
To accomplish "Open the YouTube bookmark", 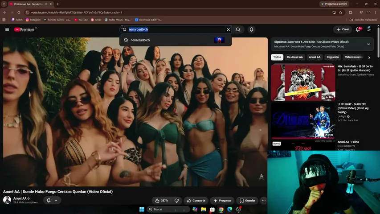I will coord(81,20).
